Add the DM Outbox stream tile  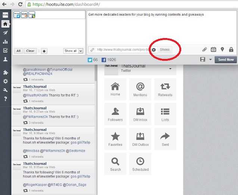pyautogui.click(x=140, y=139)
